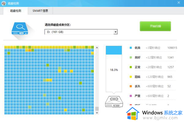Screen dimensions: 184x122
Task: Click the 52 count for 丢失
Action: [169, 86]
